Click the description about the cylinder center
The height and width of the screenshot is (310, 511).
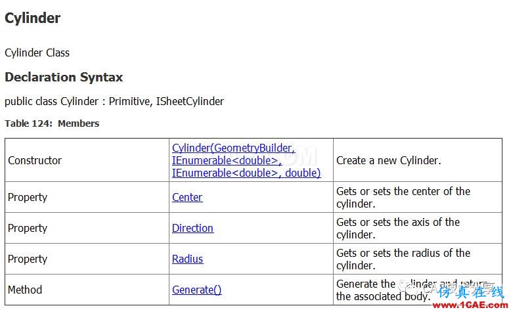403,197
